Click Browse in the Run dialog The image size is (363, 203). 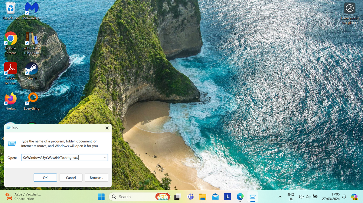[96, 177]
